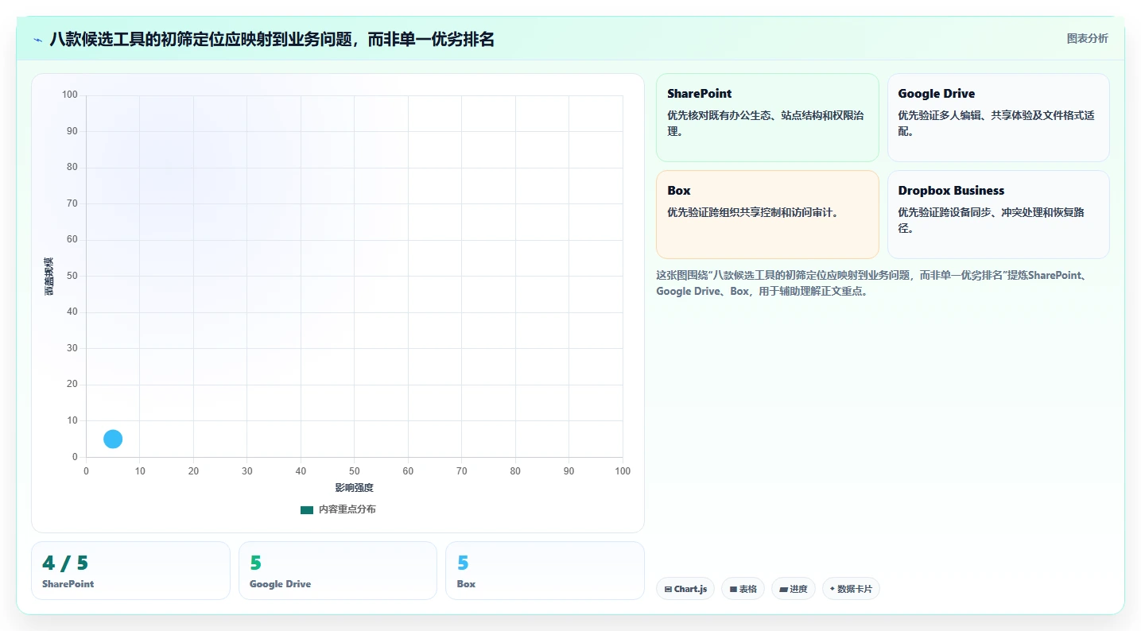Click the 表格 tag
This screenshot has height=631, width=1141.
(x=743, y=589)
